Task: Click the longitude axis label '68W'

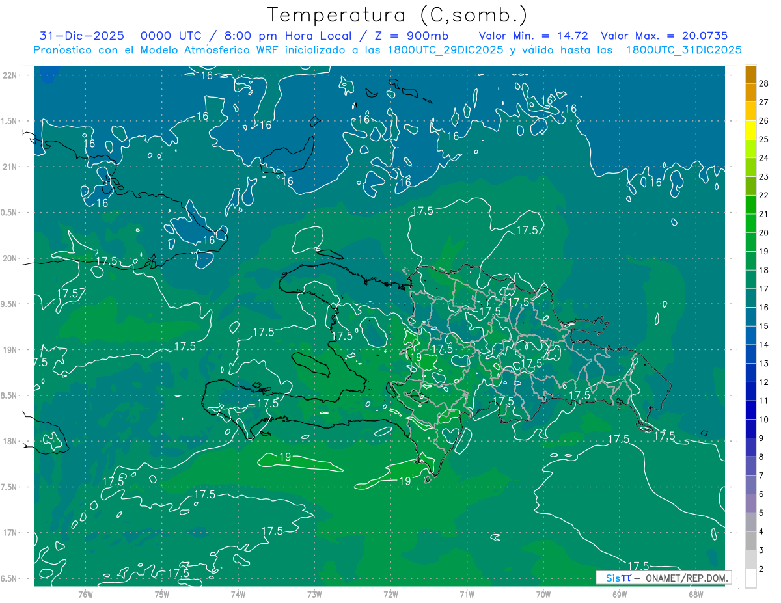Action: click(695, 595)
